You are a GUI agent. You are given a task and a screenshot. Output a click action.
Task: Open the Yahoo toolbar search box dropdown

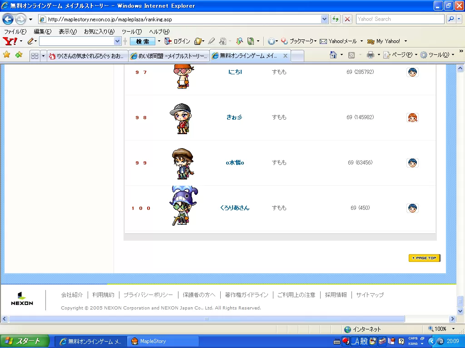[x=118, y=41]
